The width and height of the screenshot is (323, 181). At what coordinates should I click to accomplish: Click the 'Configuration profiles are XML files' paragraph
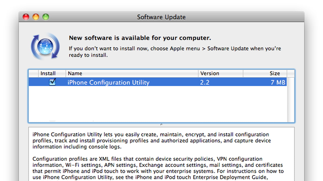[x=158, y=168]
